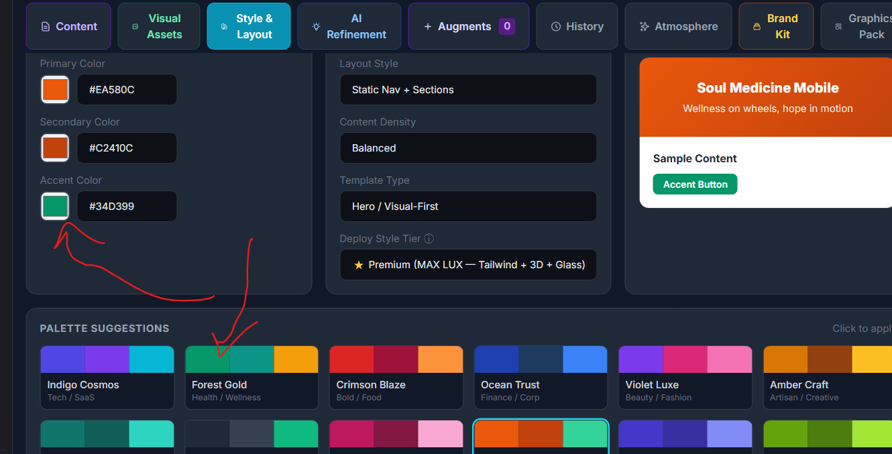Click the plus icon on Augments tab
892x454 pixels.
[x=428, y=27]
